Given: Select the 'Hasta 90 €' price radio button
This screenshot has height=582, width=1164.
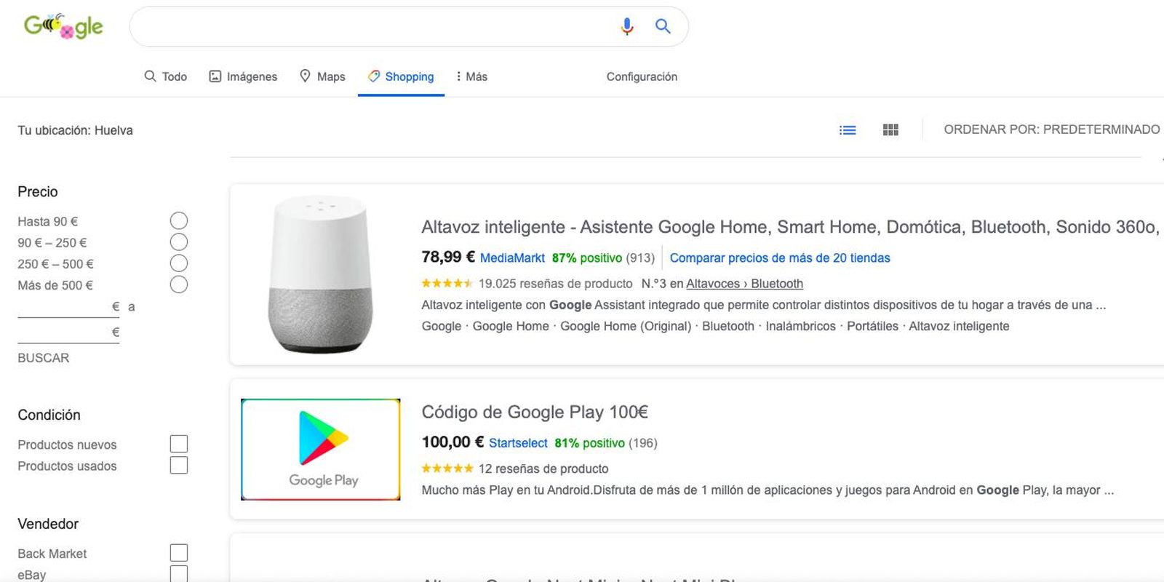Looking at the screenshot, I should pyautogui.click(x=178, y=220).
